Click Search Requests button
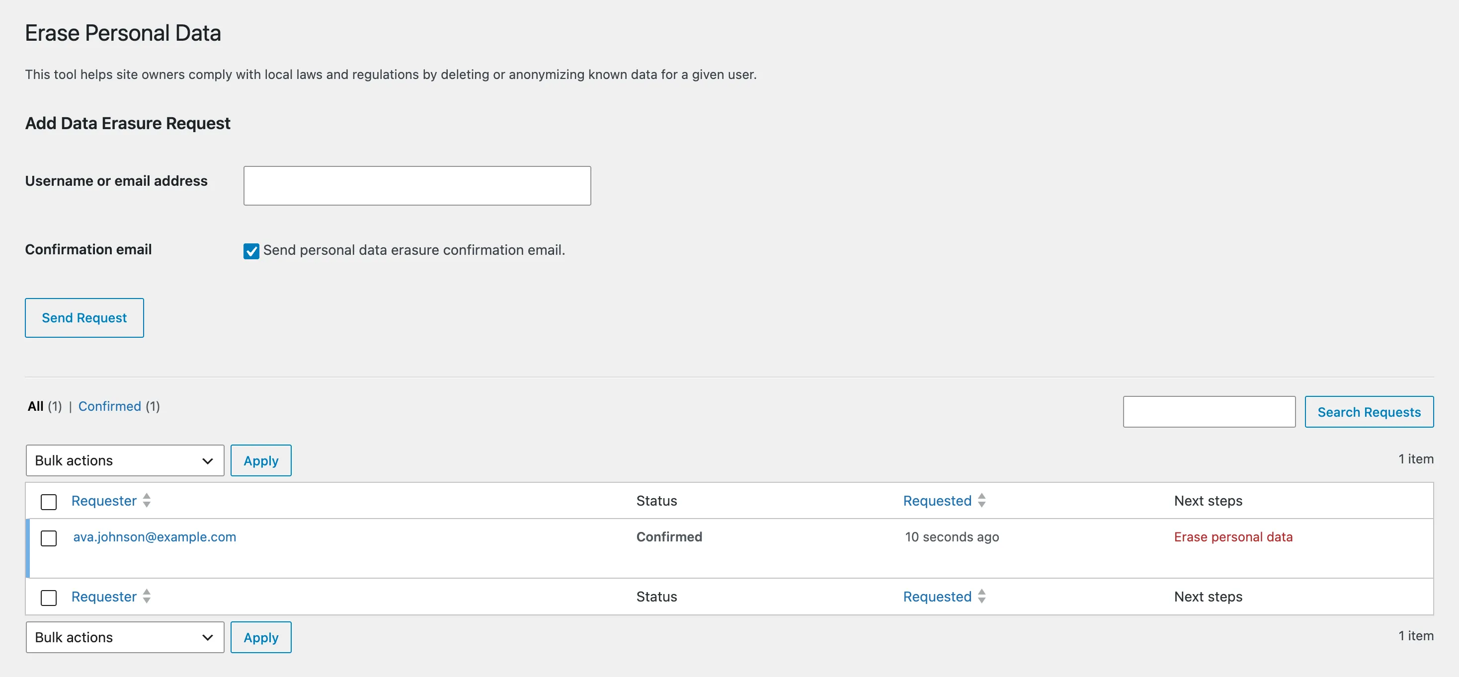 [1369, 412]
